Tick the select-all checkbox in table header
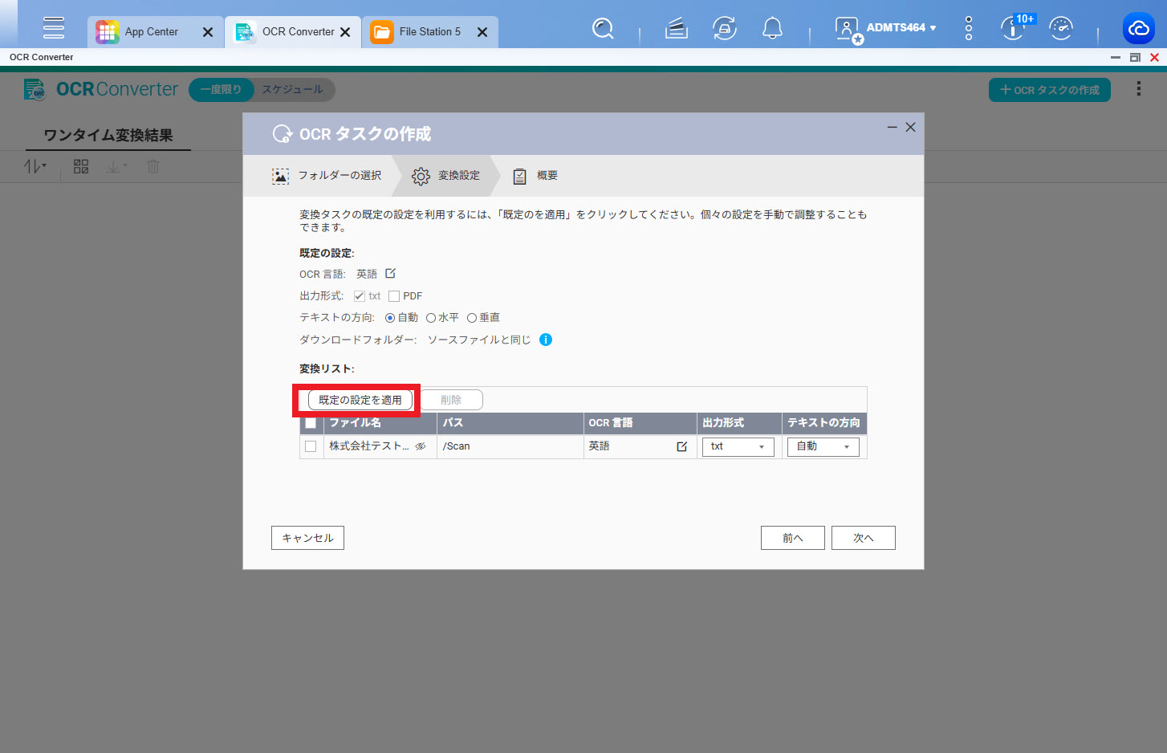The image size is (1167, 753). (x=311, y=423)
